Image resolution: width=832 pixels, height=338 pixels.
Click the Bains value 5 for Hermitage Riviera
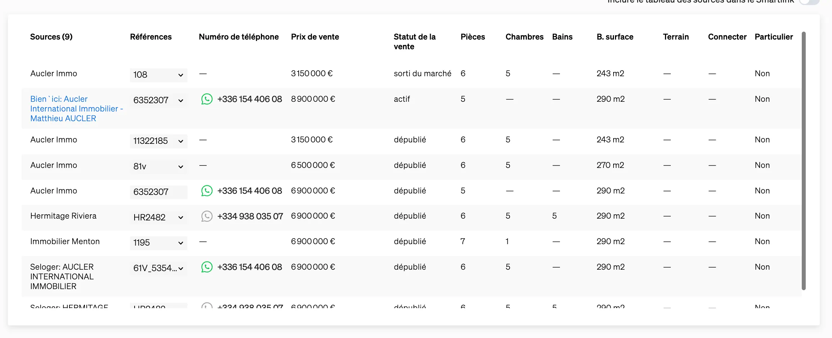click(555, 216)
